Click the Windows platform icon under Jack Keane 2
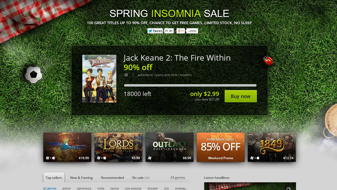The image size is (337, 190). [126, 75]
